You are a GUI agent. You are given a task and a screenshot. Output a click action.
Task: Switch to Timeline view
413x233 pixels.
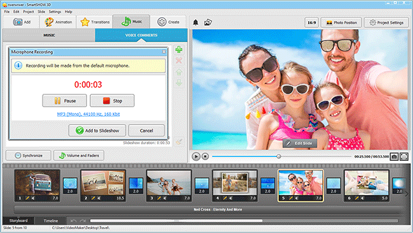[x=51, y=221]
